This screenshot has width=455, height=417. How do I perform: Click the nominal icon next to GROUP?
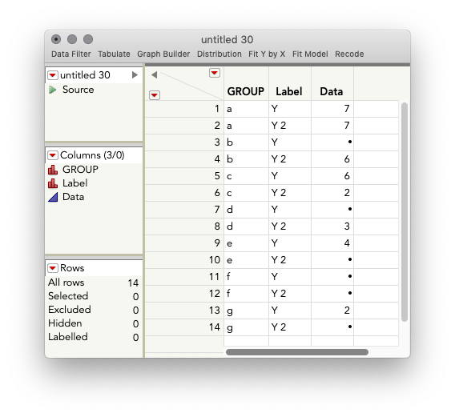(53, 170)
